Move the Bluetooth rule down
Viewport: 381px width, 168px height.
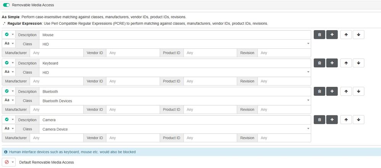[358, 91]
